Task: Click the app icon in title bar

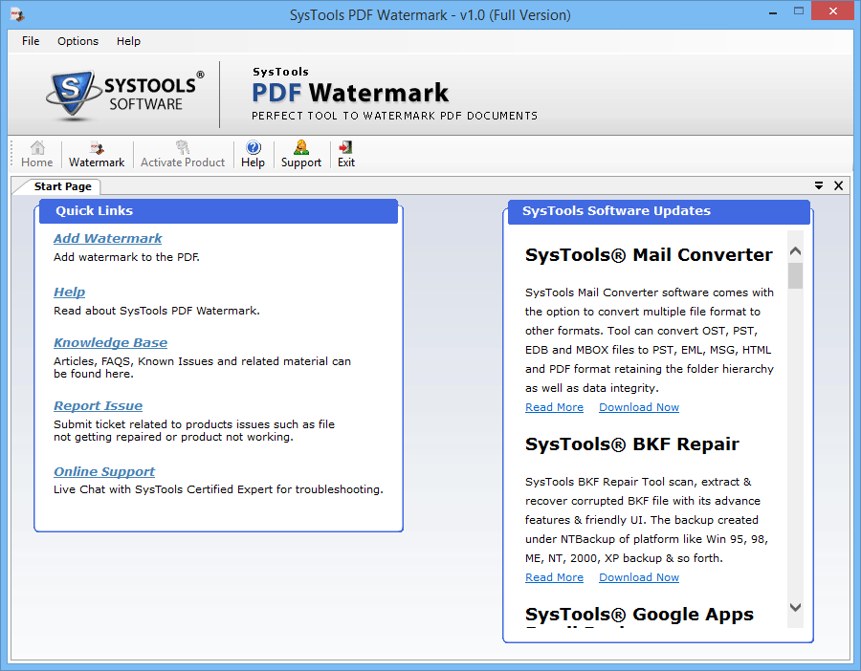Action: coord(17,14)
